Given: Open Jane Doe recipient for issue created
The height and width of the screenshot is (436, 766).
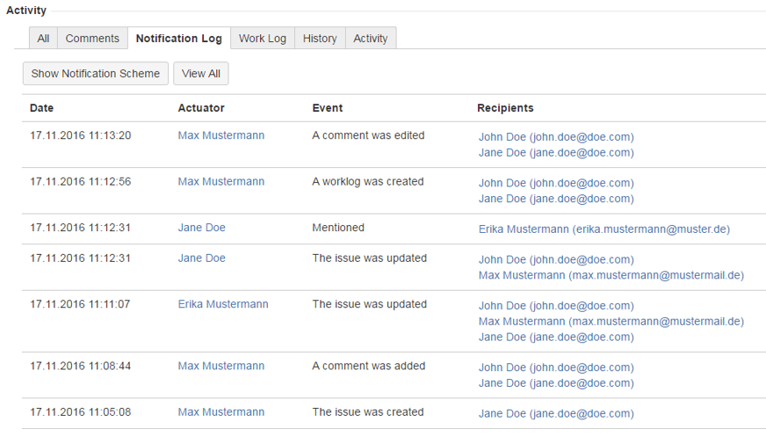Looking at the screenshot, I should point(555,413).
